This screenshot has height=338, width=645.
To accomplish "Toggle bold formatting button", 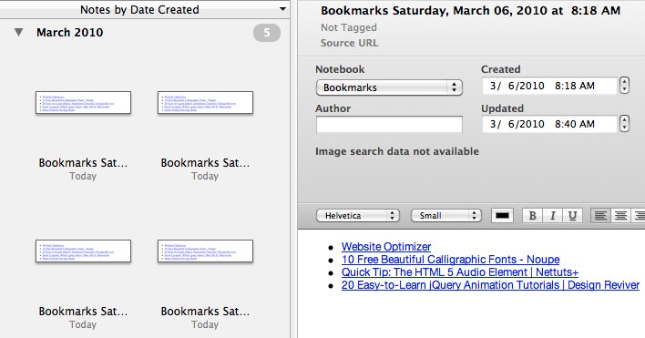I will click(532, 216).
